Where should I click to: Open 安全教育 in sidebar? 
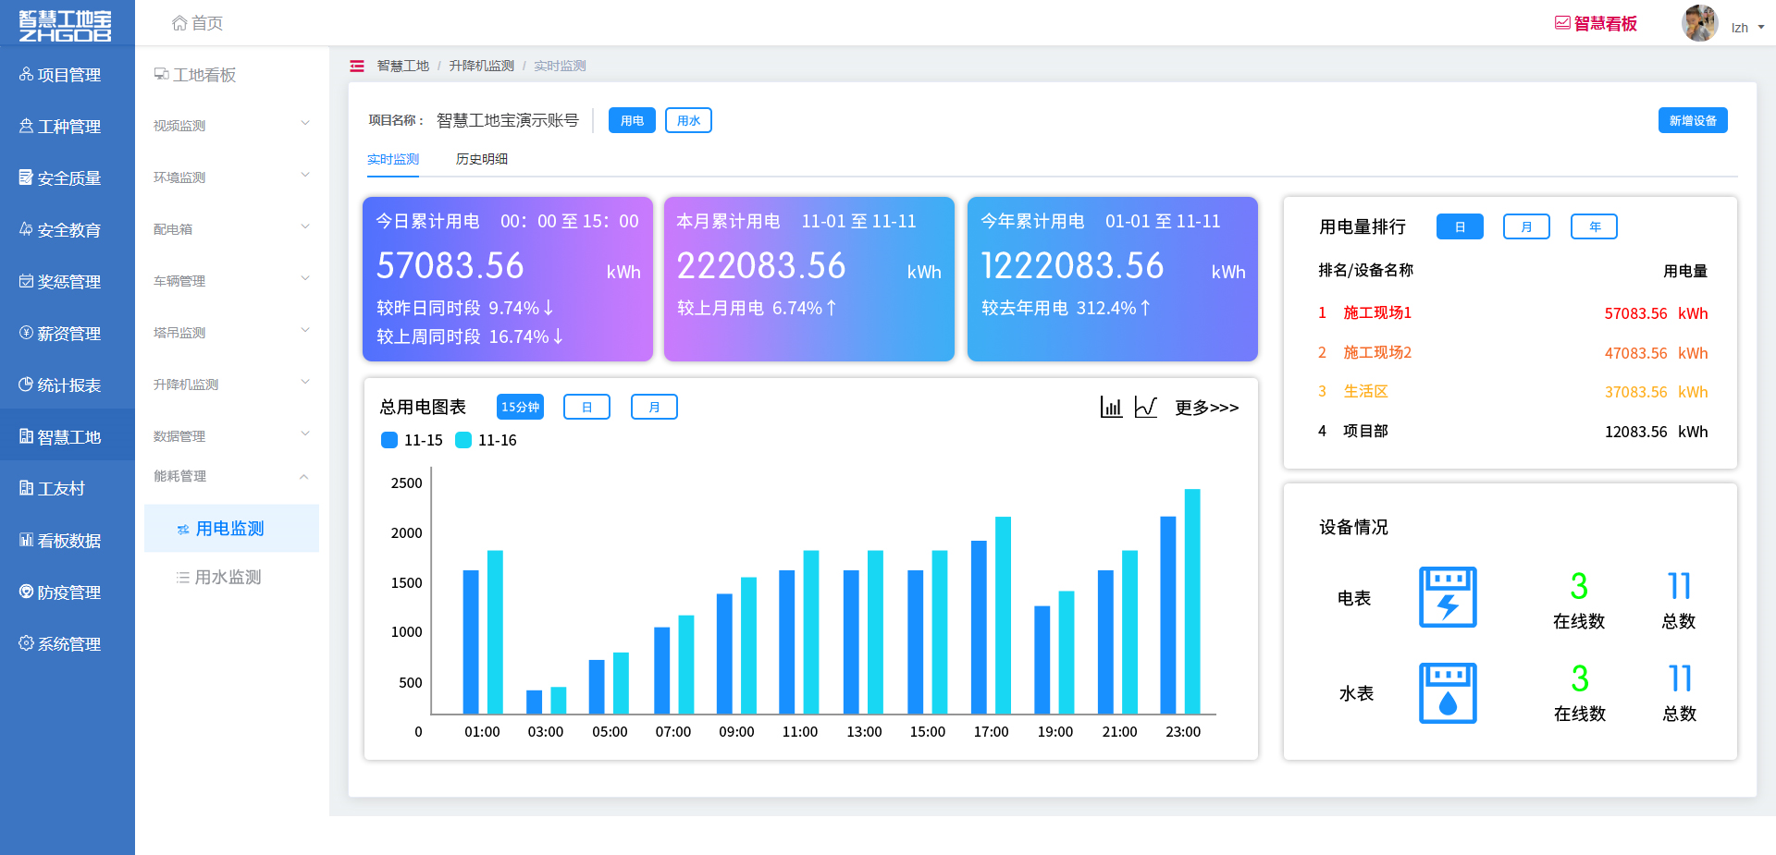click(68, 230)
